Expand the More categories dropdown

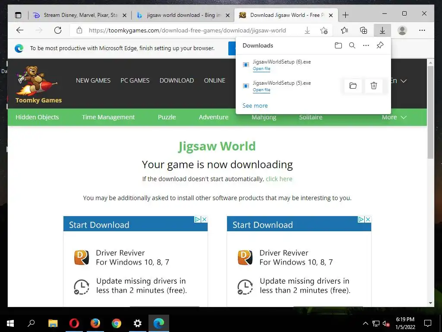[394, 117]
